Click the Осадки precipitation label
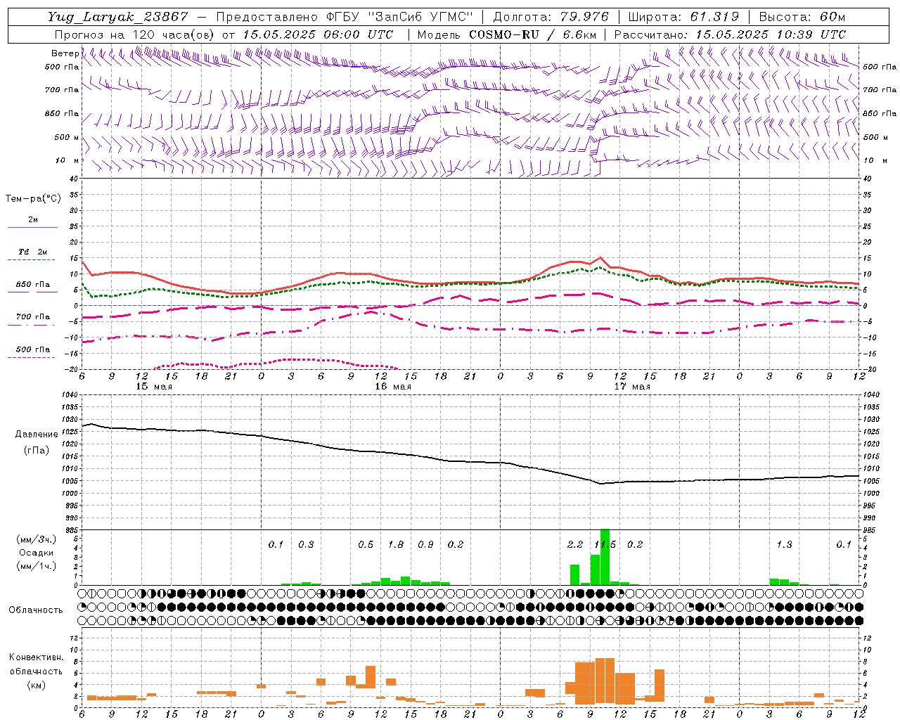The height and width of the screenshot is (720, 900). click(37, 553)
